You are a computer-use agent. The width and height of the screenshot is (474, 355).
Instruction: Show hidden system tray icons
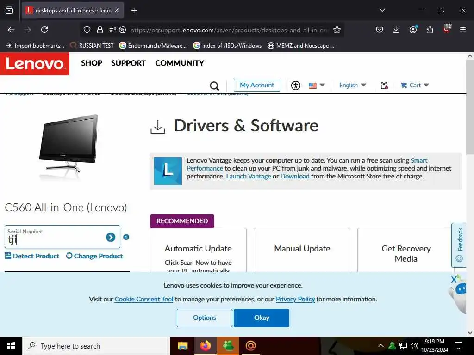(x=381, y=346)
